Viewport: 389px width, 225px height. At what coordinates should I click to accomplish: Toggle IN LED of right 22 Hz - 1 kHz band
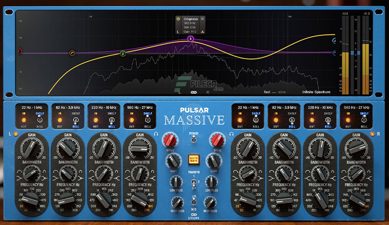pyautogui.click(x=240, y=120)
